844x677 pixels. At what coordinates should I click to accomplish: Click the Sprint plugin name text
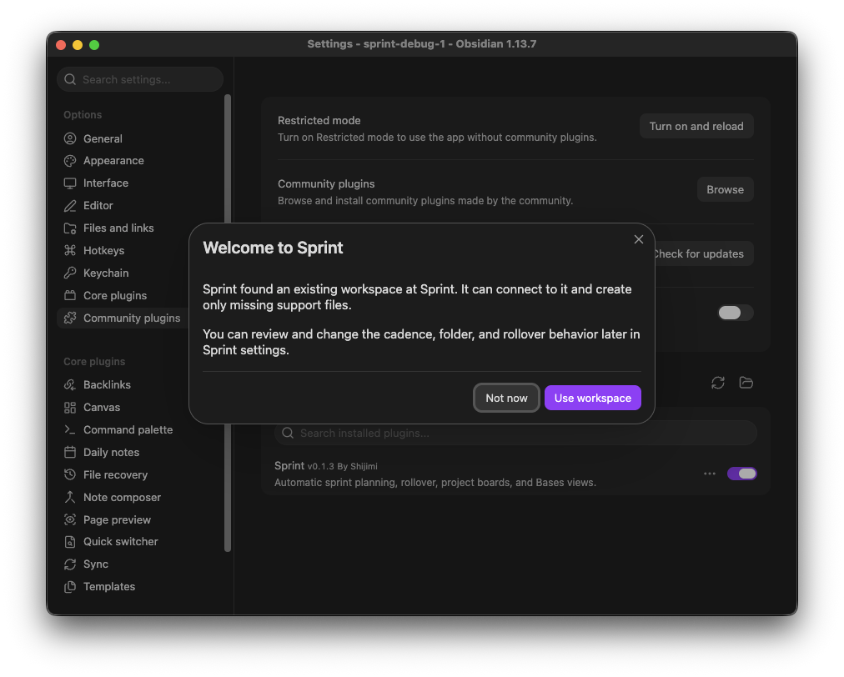point(289,465)
